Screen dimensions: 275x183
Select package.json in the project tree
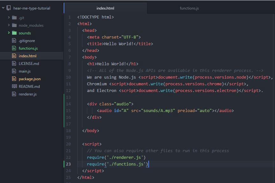point(30,79)
